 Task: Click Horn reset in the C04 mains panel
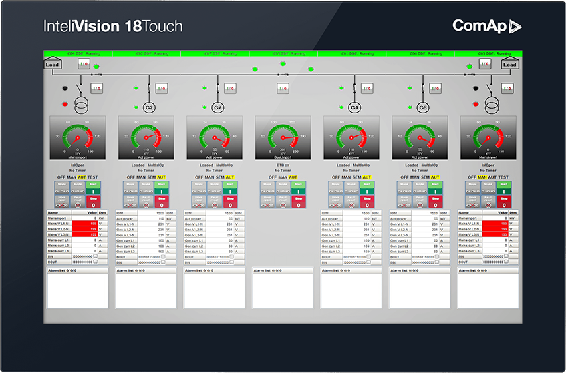[62, 202]
